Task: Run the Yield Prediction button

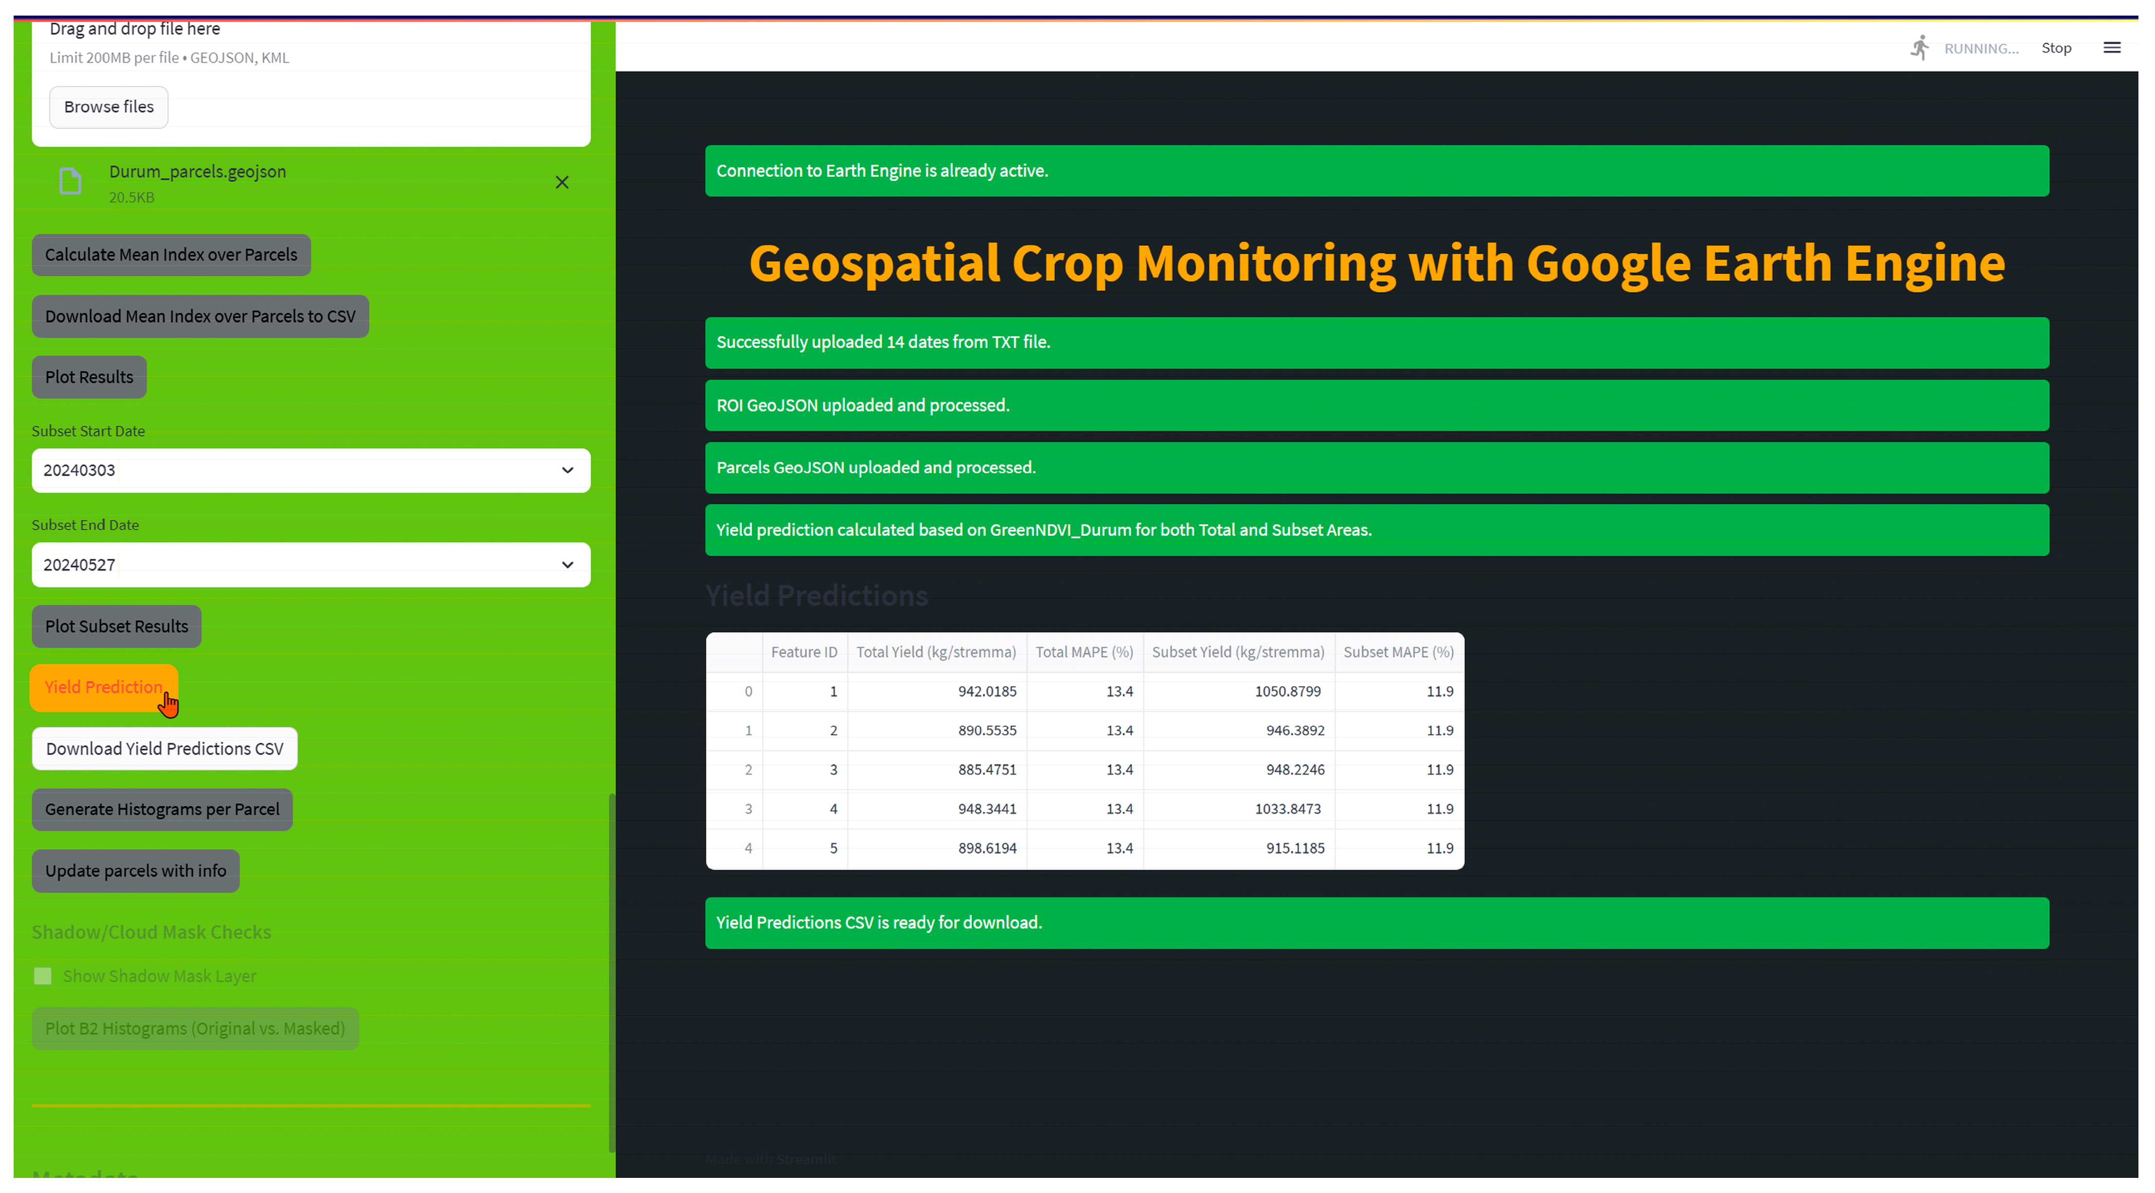Action: point(104,688)
